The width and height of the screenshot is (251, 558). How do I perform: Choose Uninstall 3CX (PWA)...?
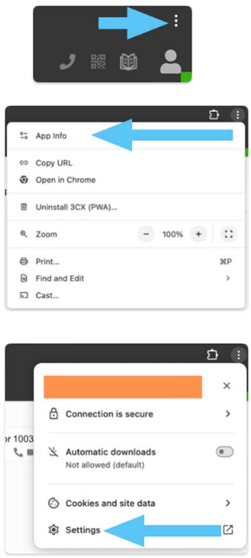coord(125,207)
